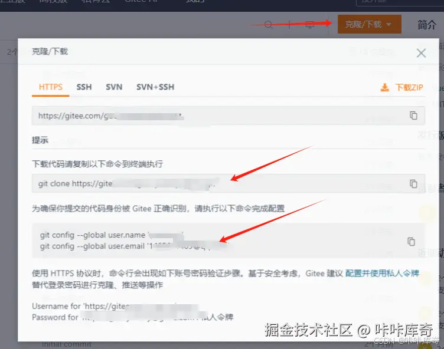Switch to the SVN tab
The width and height of the screenshot is (444, 349).
tap(114, 87)
